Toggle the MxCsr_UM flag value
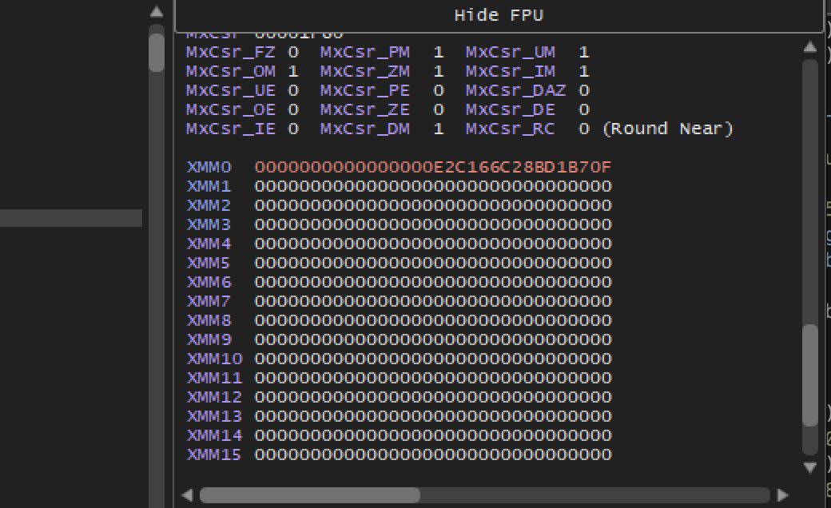 (x=583, y=53)
